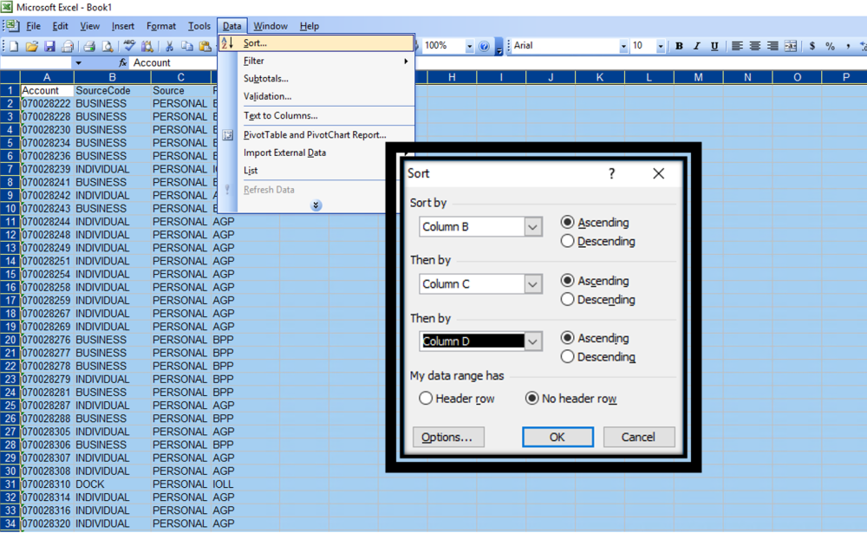The height and width of the screenshot is (533, 867).
Task: Choose Ascending order for Column D
Action: [x=568, y=338]
